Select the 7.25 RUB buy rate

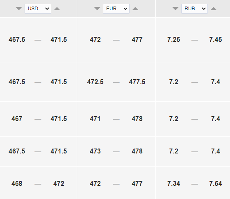click(x=174, y=40)
